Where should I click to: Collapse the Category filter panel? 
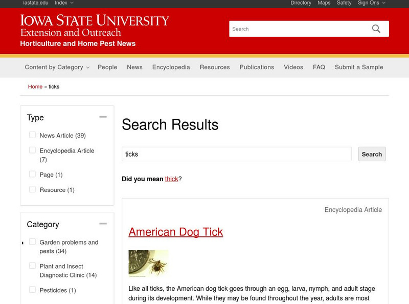[104, 223]
